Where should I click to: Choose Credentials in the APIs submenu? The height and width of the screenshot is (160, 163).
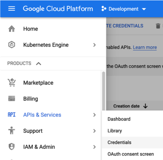point(132,142)
